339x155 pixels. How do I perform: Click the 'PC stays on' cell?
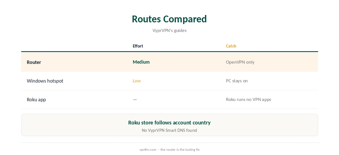click(x=237, y=81)
